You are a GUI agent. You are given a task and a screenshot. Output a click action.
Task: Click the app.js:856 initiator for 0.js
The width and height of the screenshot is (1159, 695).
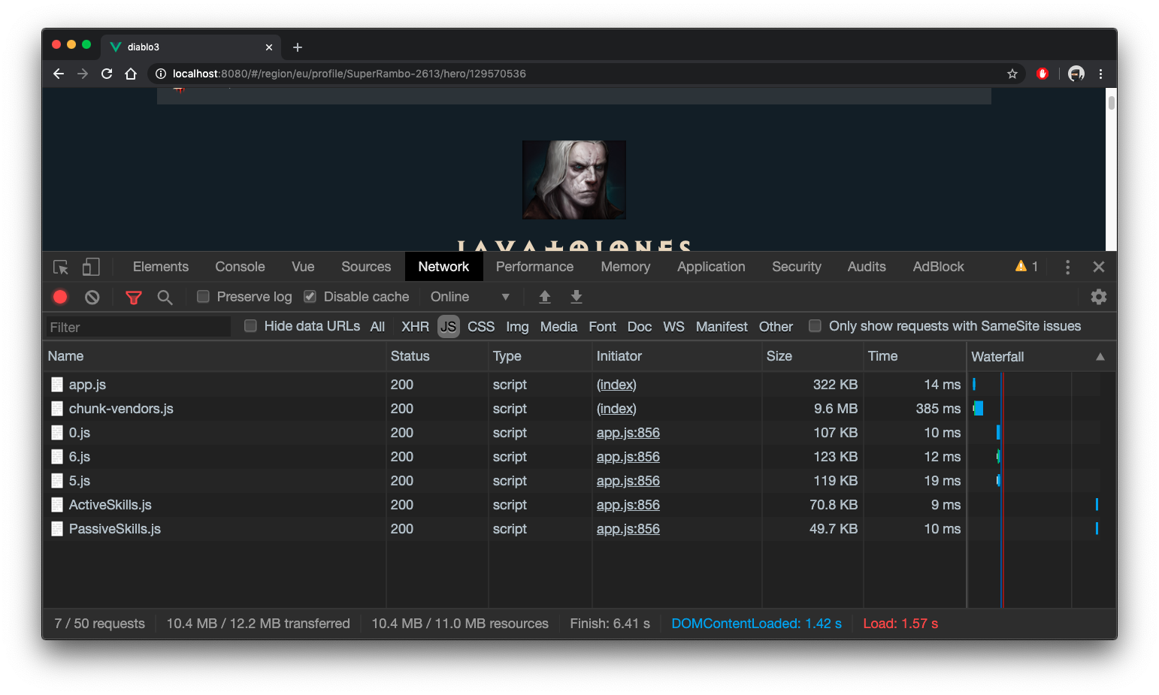628,433
